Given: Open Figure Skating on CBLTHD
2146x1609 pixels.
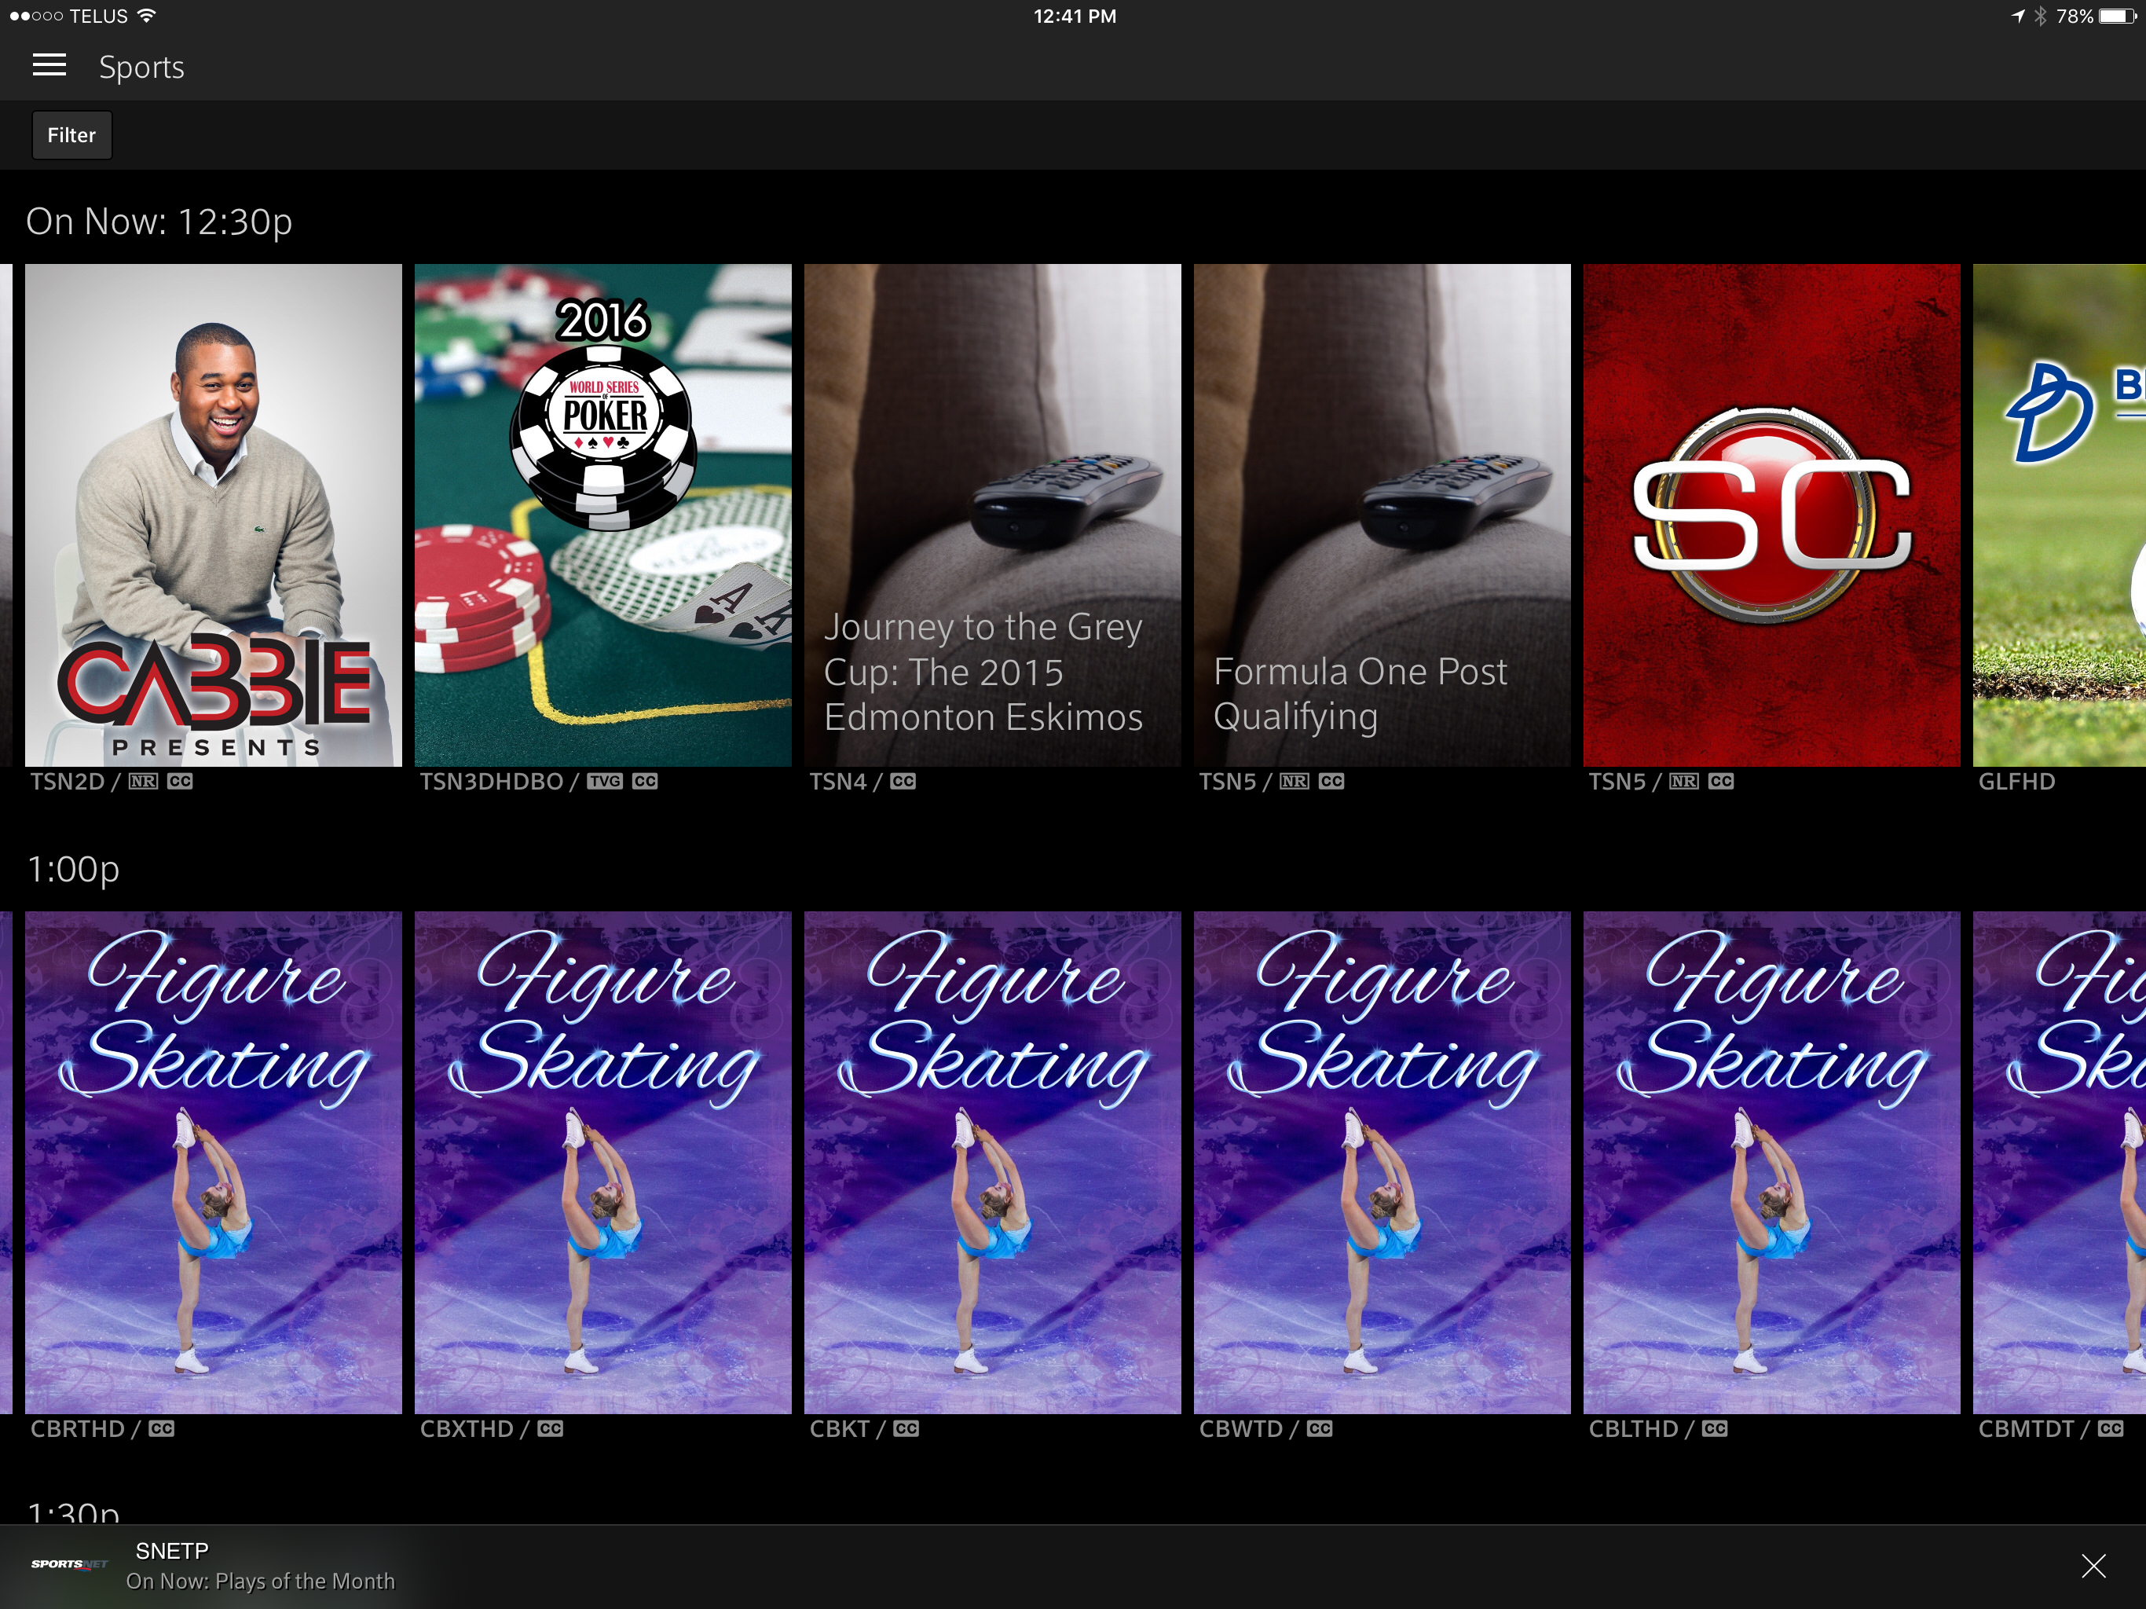Looking at the screenshot, I should (x=1771, y=1163).
